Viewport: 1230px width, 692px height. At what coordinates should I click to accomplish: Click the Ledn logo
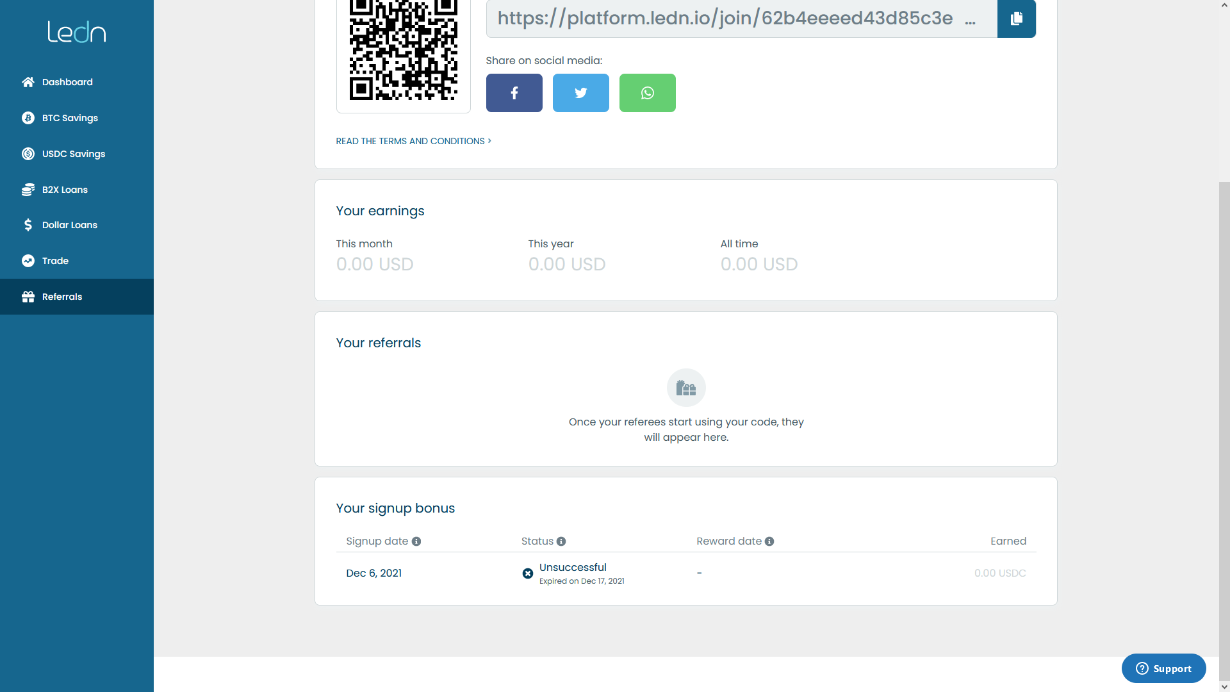point(77,32)
